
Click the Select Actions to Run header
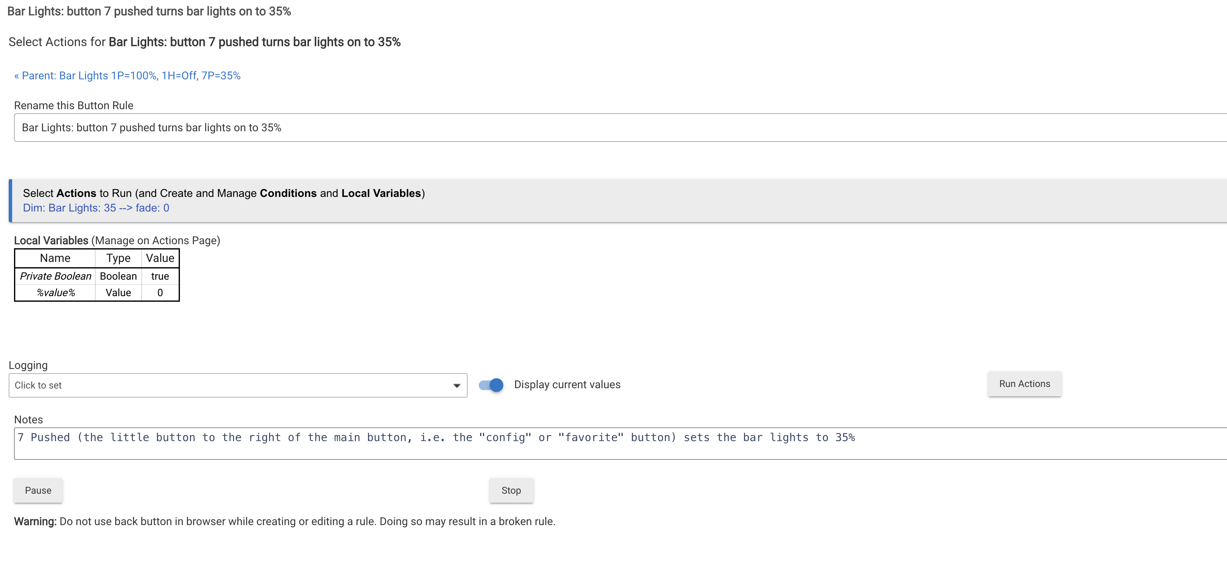coord(223,193)
